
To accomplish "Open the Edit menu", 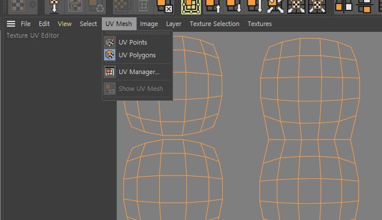I will tap(44, 24).
